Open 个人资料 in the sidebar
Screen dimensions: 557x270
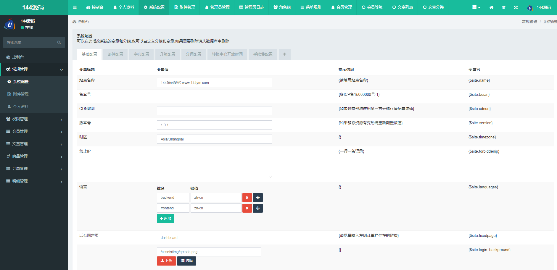[34, 107]
